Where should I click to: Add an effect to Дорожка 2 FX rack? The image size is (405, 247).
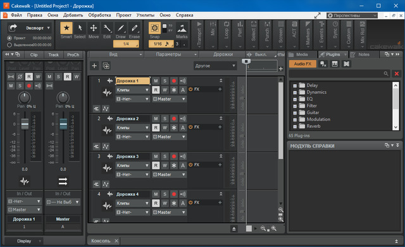click(x=220, y=127)
